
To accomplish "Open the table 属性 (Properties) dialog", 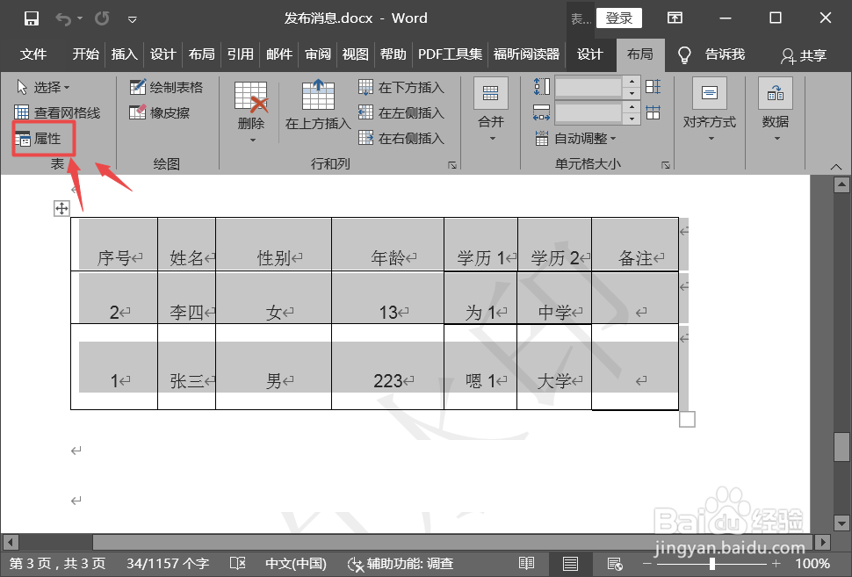I will (43, 139).
